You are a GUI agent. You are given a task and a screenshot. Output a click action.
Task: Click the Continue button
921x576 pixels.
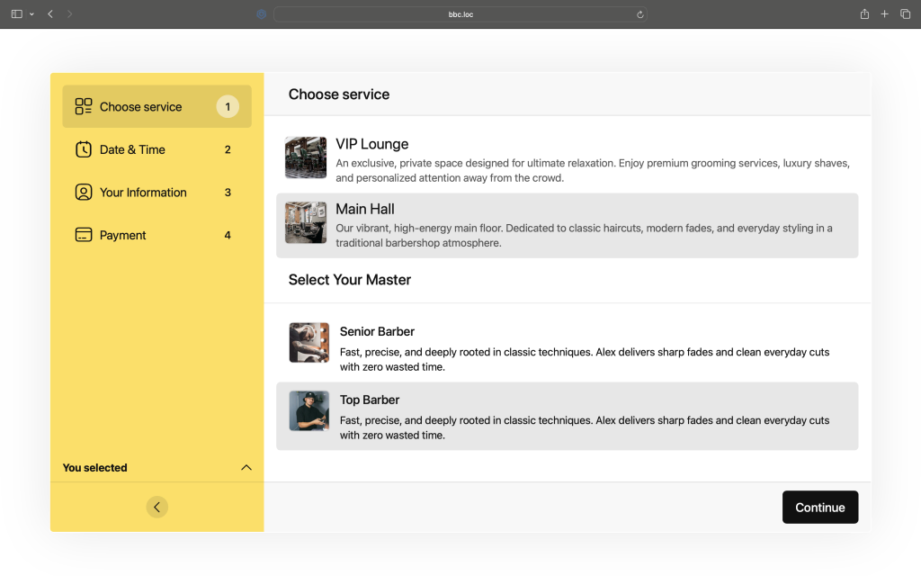click(x=820, y=508)
